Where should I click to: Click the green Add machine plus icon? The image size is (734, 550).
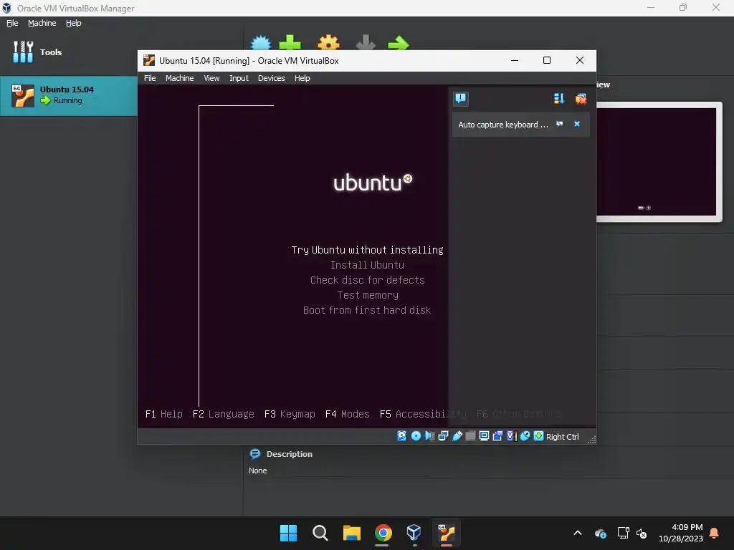290,42
